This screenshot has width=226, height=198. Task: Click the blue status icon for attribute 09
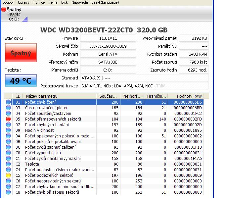tap(8, 130)
